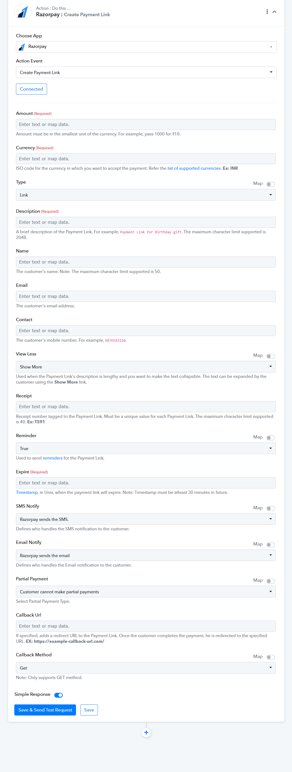Collapse the Razorpay action step chevron

274,12
